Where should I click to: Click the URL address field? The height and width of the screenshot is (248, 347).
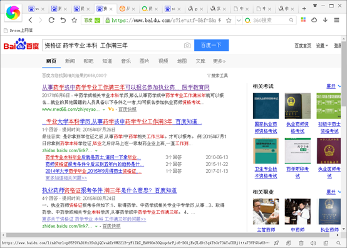point(163,21)
